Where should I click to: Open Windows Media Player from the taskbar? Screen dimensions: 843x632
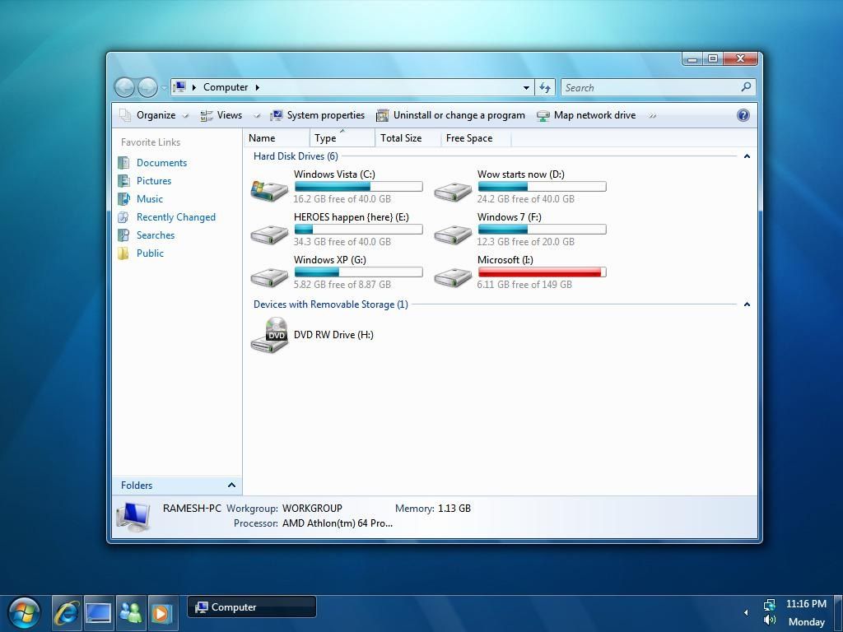[164, 612]
